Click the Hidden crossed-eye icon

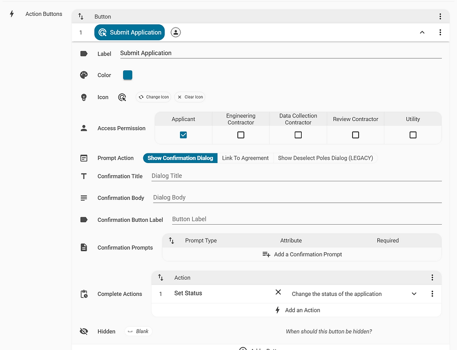84,331
